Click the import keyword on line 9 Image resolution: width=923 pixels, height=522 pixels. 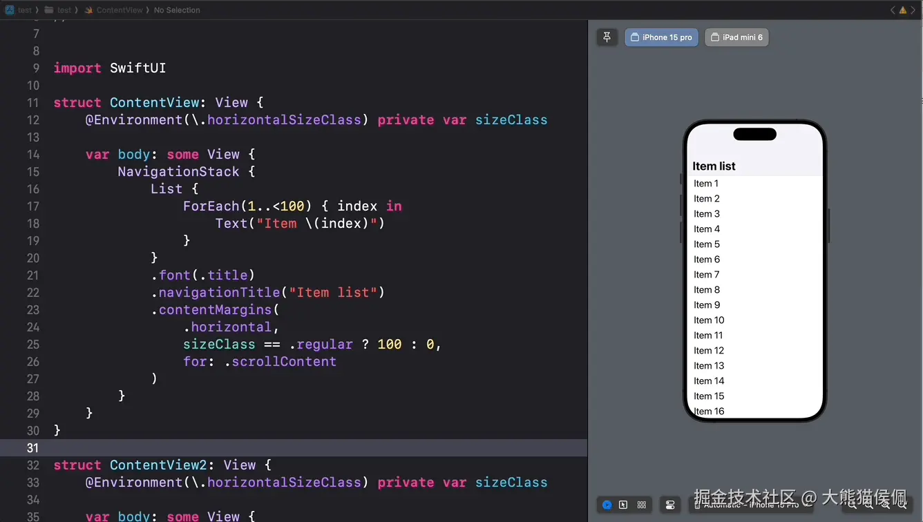(77, 68)
